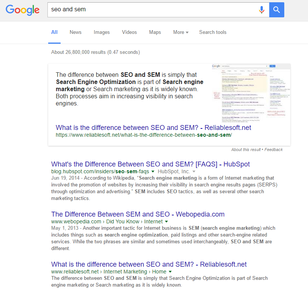The width and height of the screenshot is (308, 290).
Task: Switch to the Images results tab
Action: click(x=102, y=32)
